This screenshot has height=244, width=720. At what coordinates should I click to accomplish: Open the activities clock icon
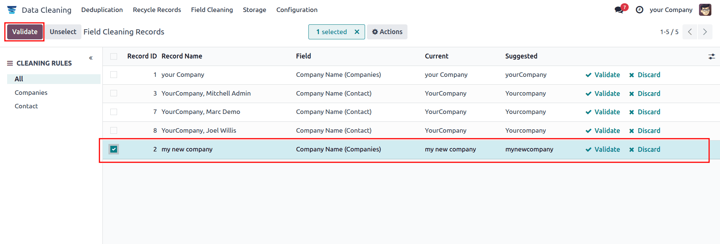click(639, 10)
